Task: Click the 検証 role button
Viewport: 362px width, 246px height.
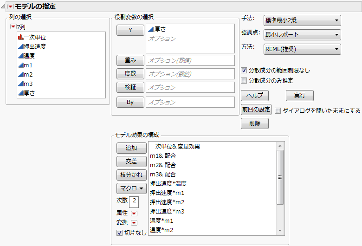Action: (x=130, y=87)
